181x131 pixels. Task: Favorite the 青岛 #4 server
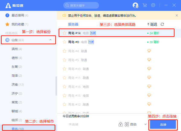(65, 51)
